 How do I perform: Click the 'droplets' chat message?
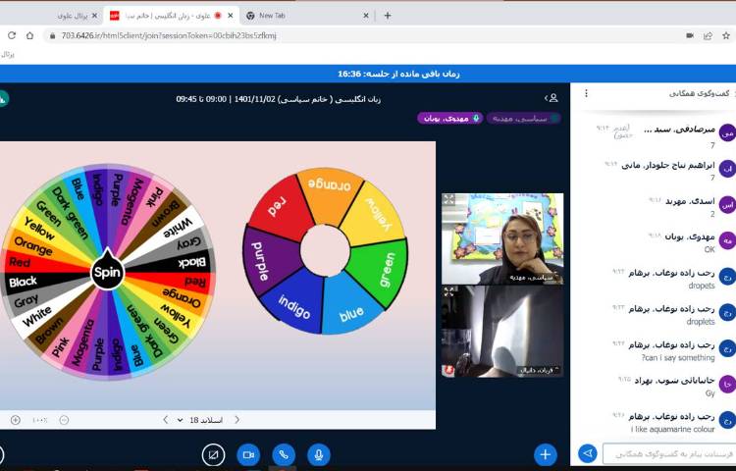[701, 322]
